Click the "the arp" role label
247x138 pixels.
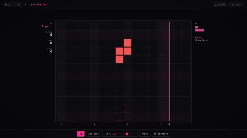coord(198,37)
